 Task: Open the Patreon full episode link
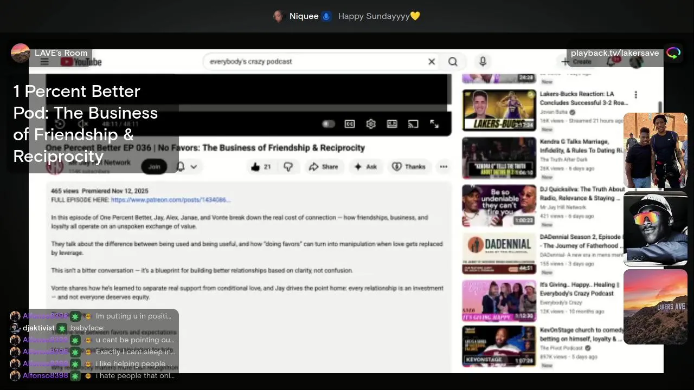tap(171, 200)
